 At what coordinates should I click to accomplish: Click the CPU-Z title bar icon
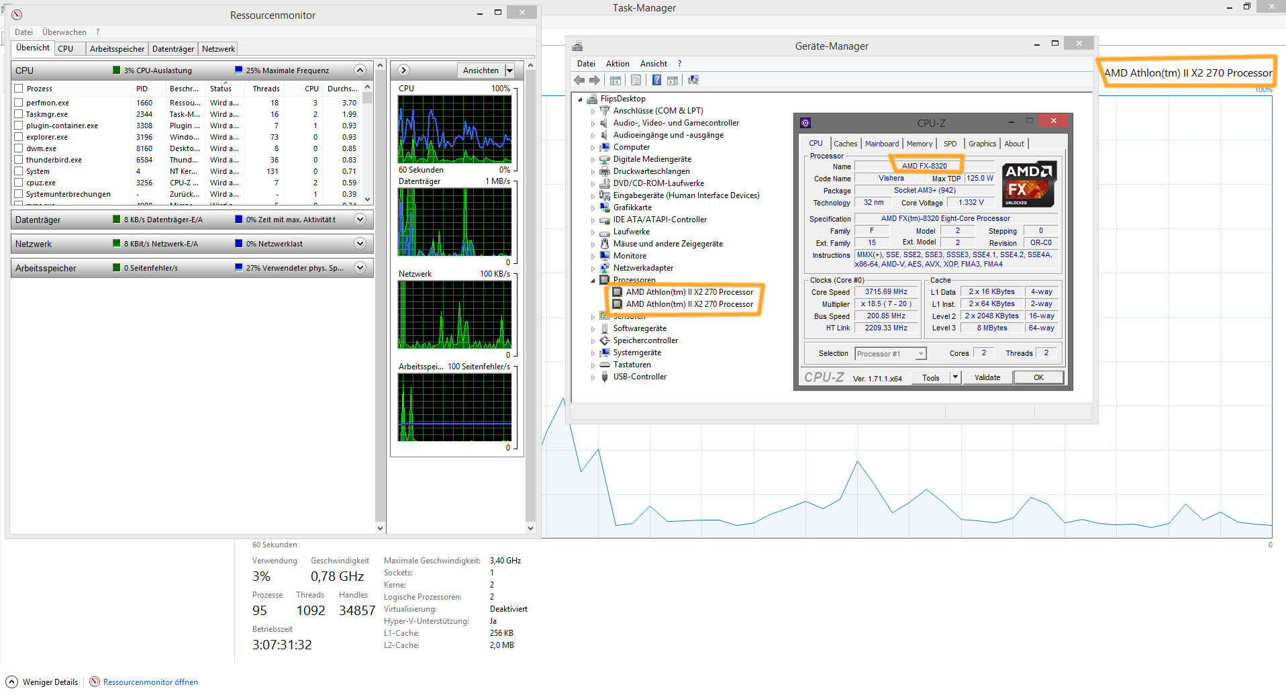coord(805,123)
